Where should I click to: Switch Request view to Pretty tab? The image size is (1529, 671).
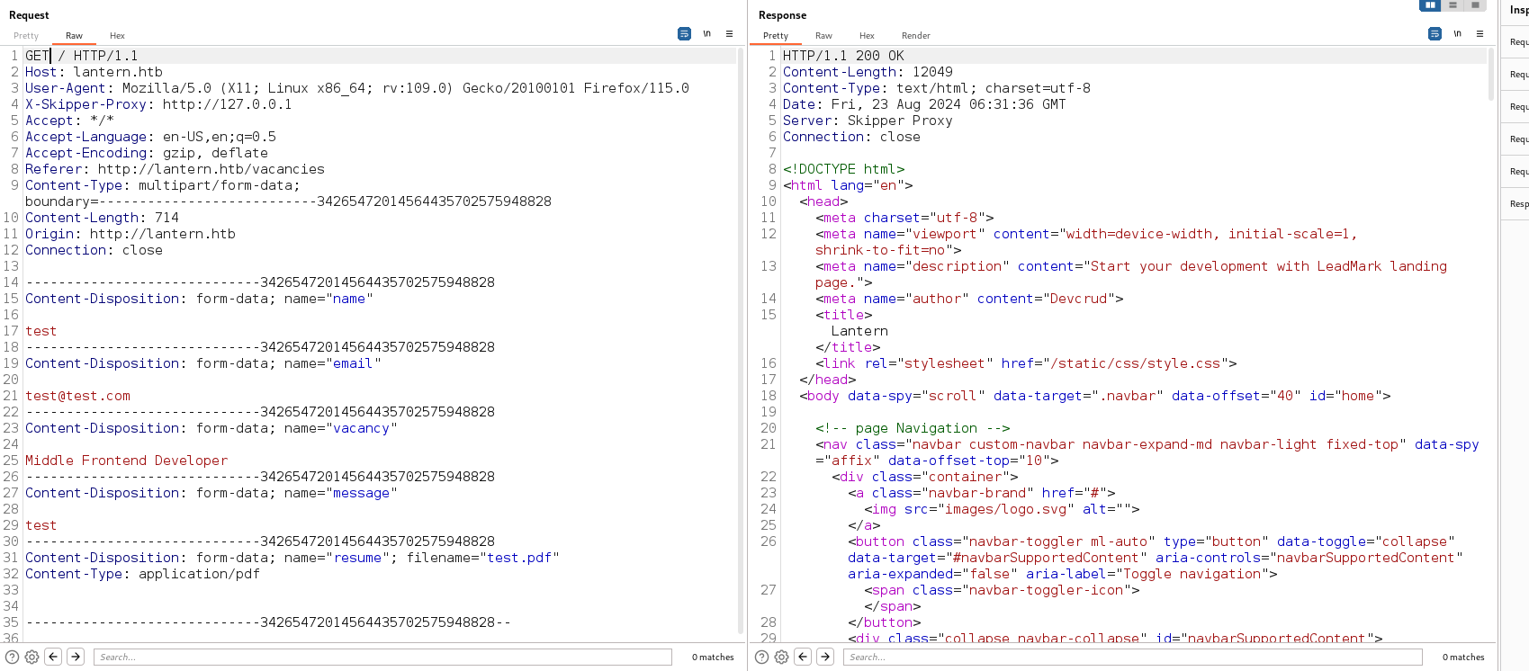point(26,36)
